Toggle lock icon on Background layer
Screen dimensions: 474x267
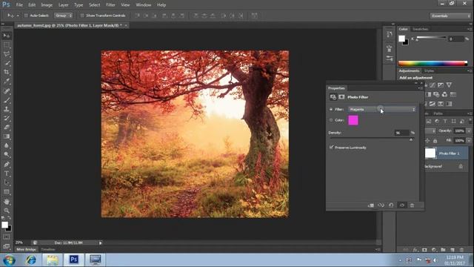461,166
